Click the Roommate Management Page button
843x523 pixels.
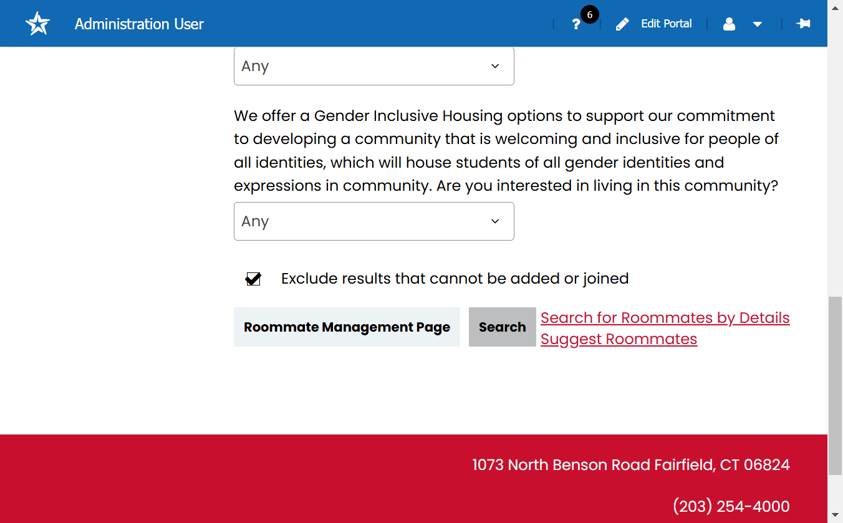(x=347, y=327)
